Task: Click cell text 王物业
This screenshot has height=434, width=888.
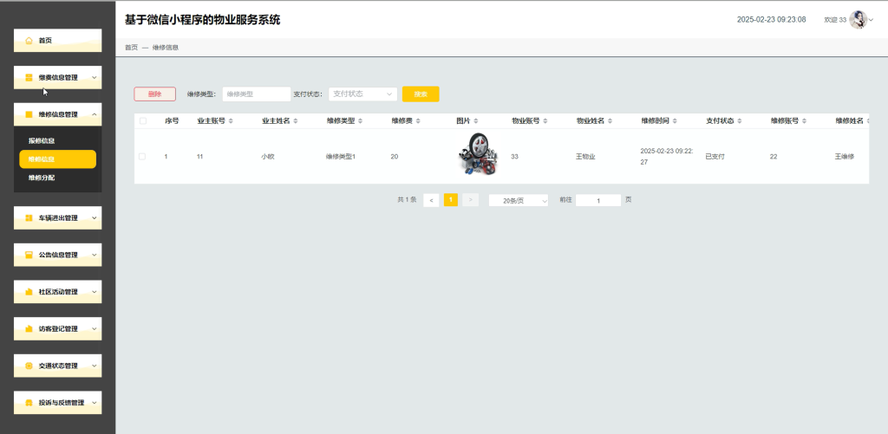Action: coord(585,157)
